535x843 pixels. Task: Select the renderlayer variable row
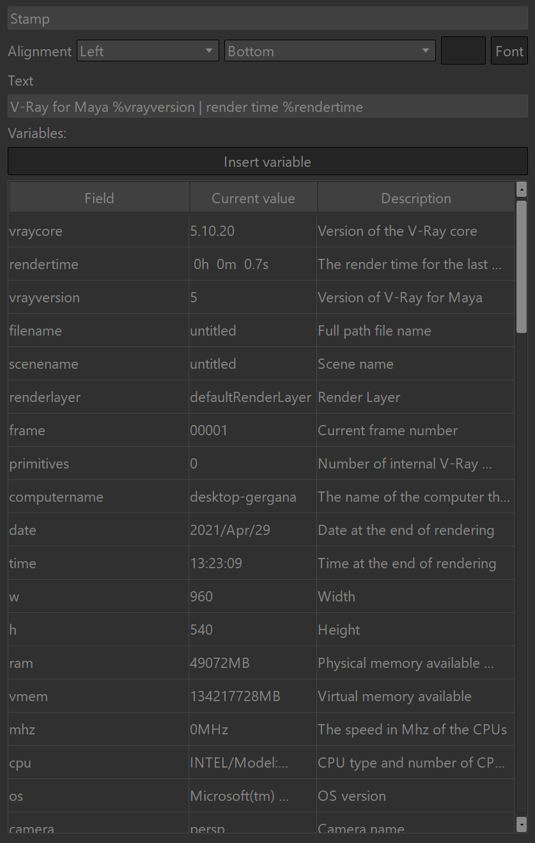click(x=261, y=397)
